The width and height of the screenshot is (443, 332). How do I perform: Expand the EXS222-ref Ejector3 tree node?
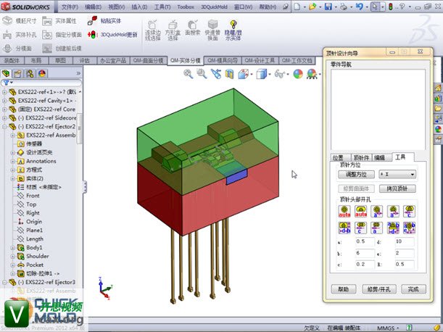pos(4,282)
